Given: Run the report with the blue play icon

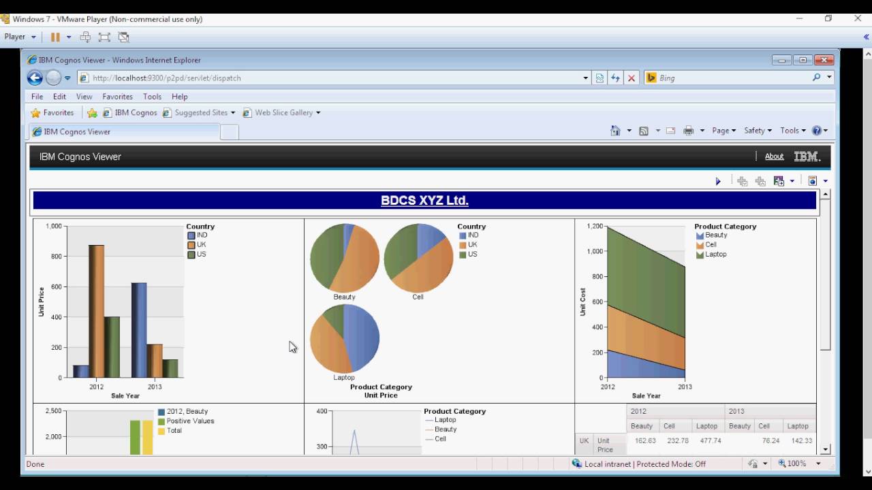Looking at the screenshot, I should (x=718, y=181).
